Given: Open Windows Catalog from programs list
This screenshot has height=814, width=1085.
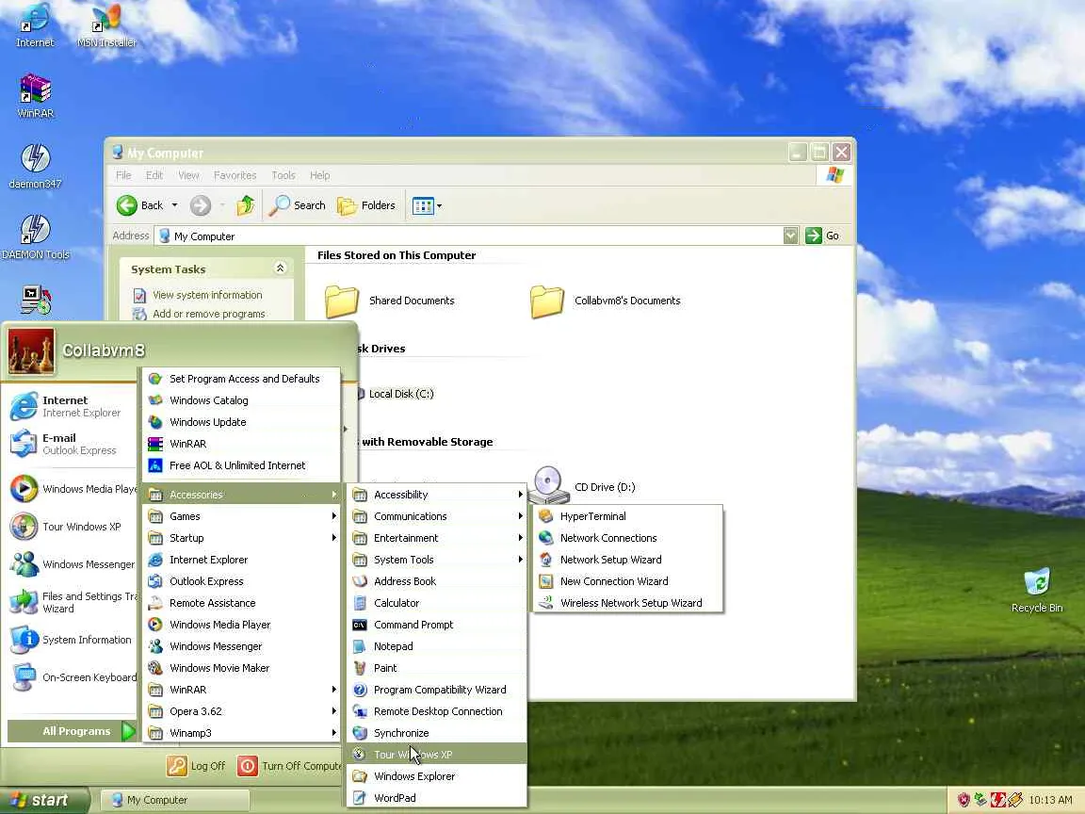Looking at the screenshot, I should 241,400.
